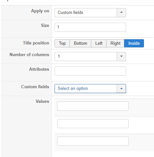Click the 'Select an option' custom fields box
Screen dimensions: 154x157
[90, 89]
